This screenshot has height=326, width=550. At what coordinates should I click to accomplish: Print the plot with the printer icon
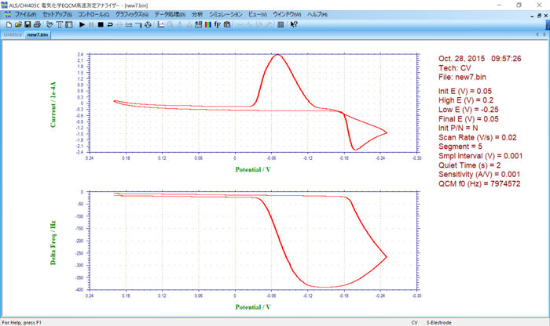pos(37,24)
